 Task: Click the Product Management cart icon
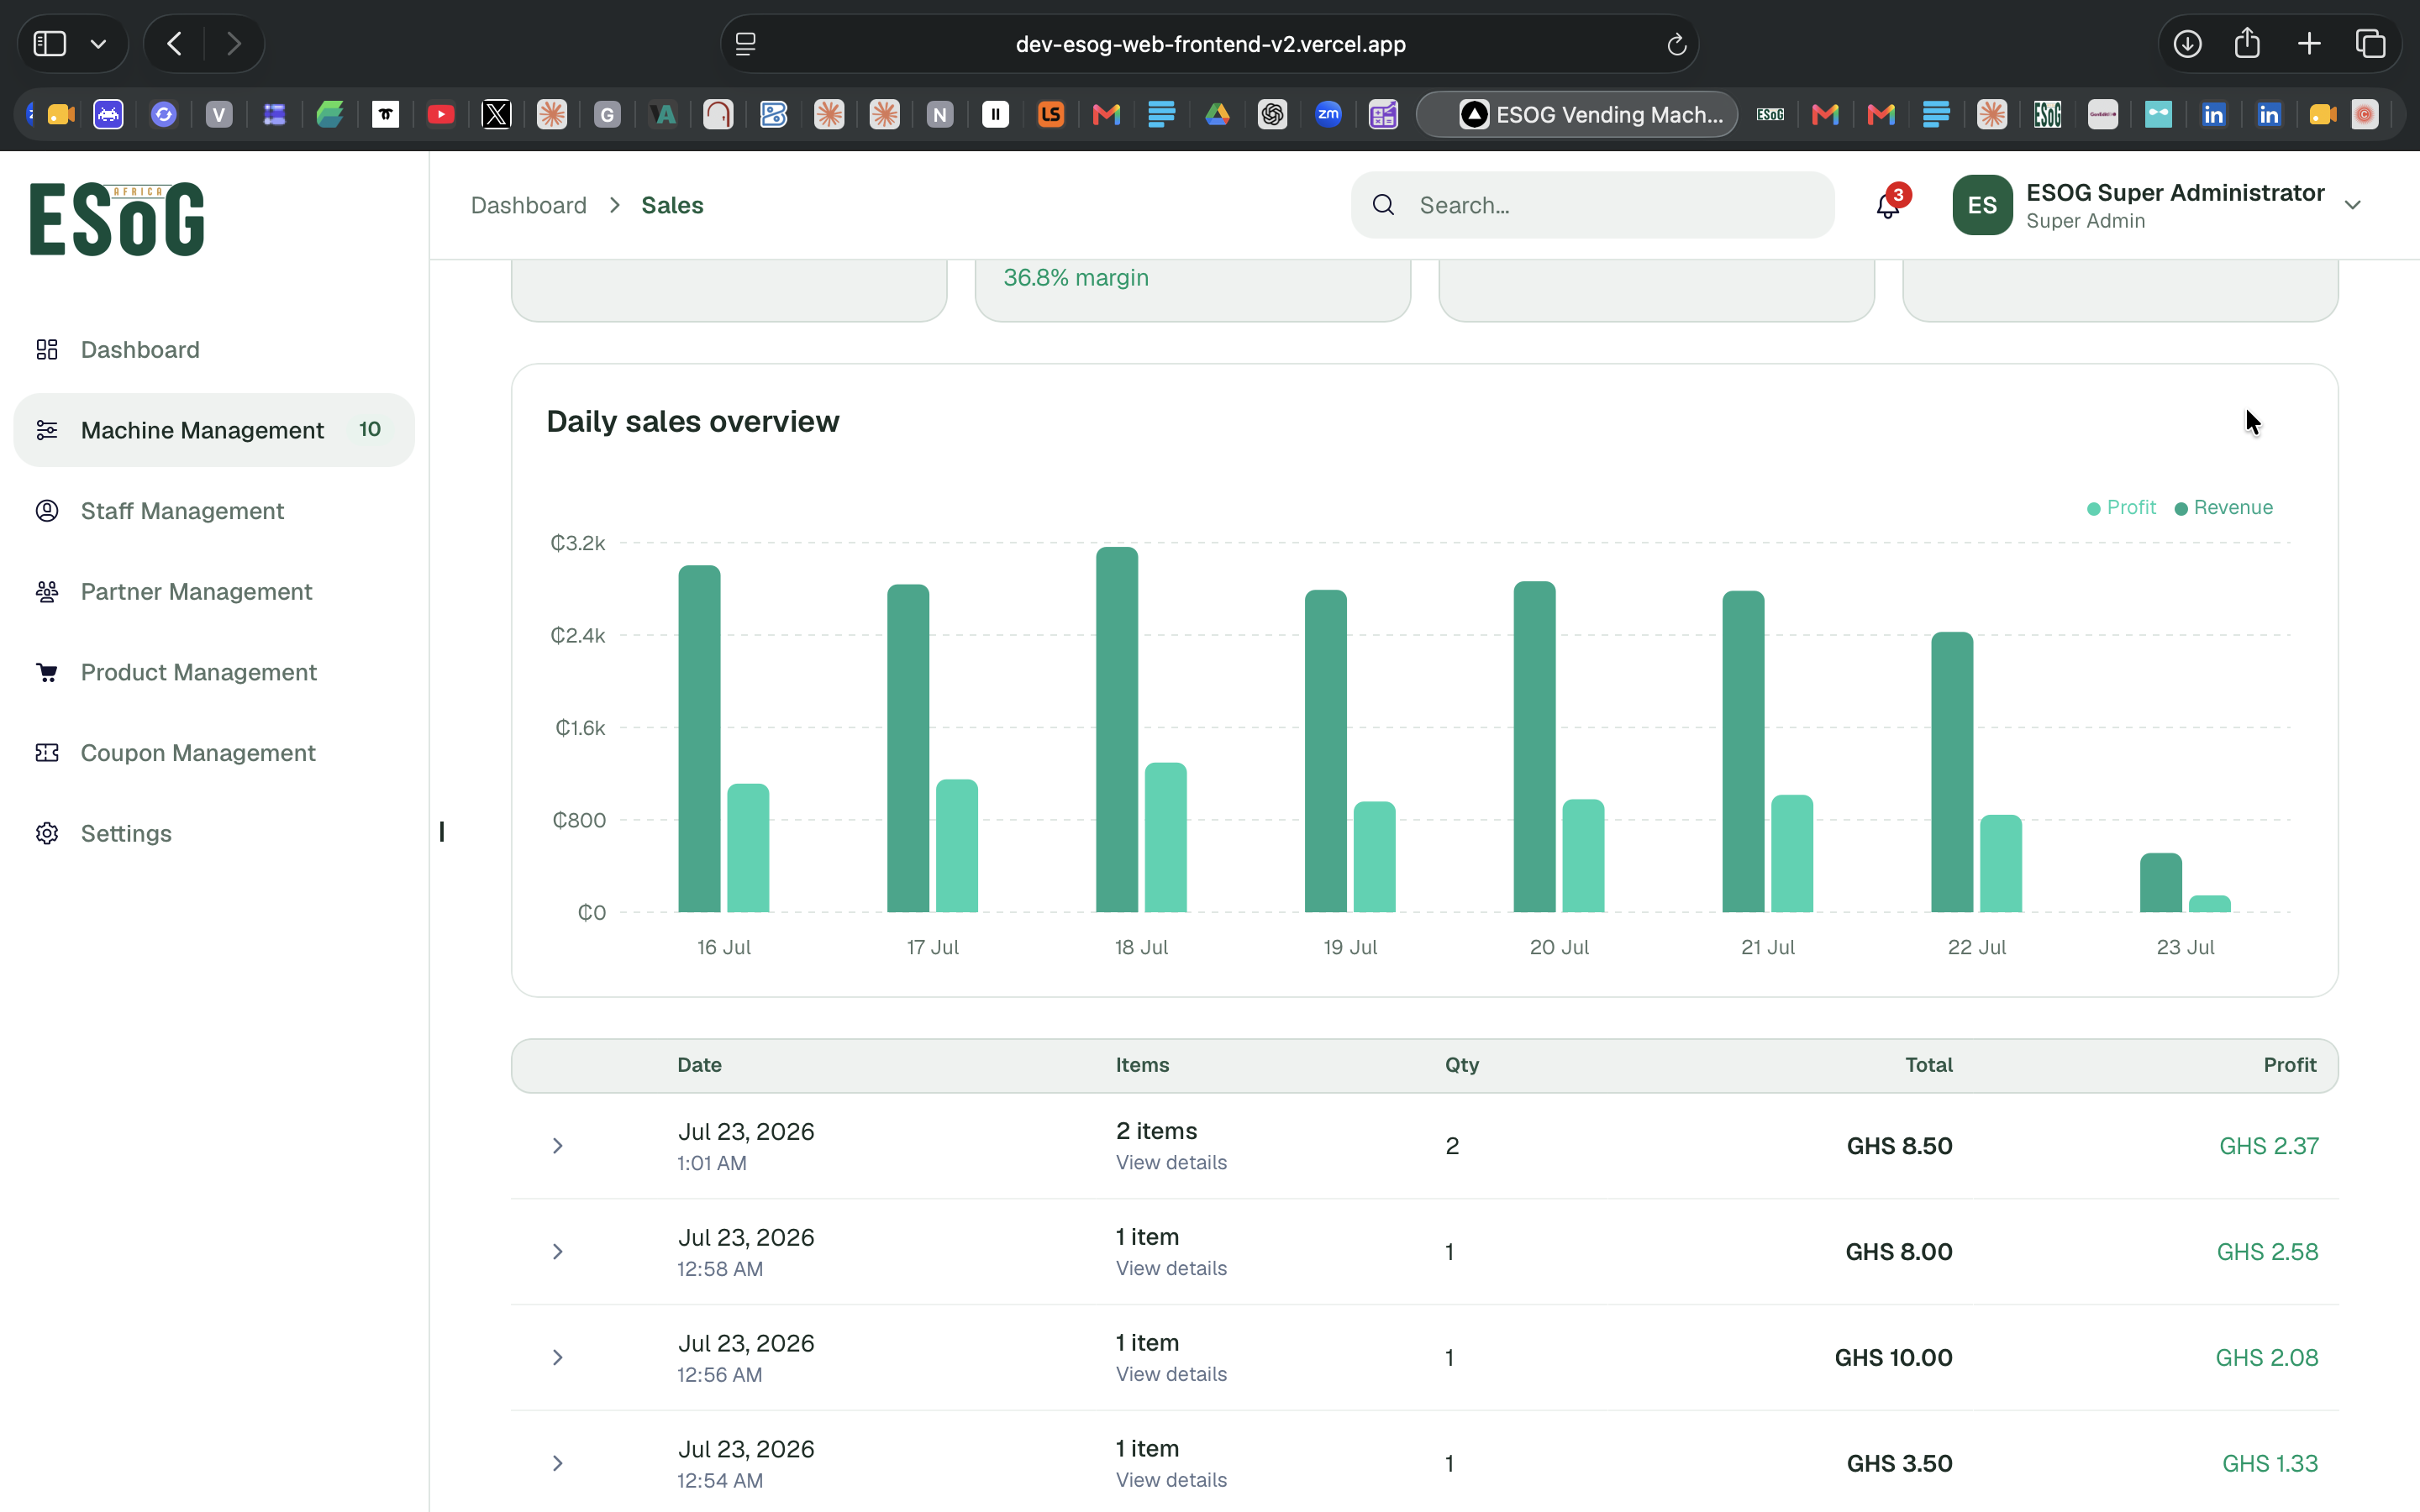[x=47, y=672]
